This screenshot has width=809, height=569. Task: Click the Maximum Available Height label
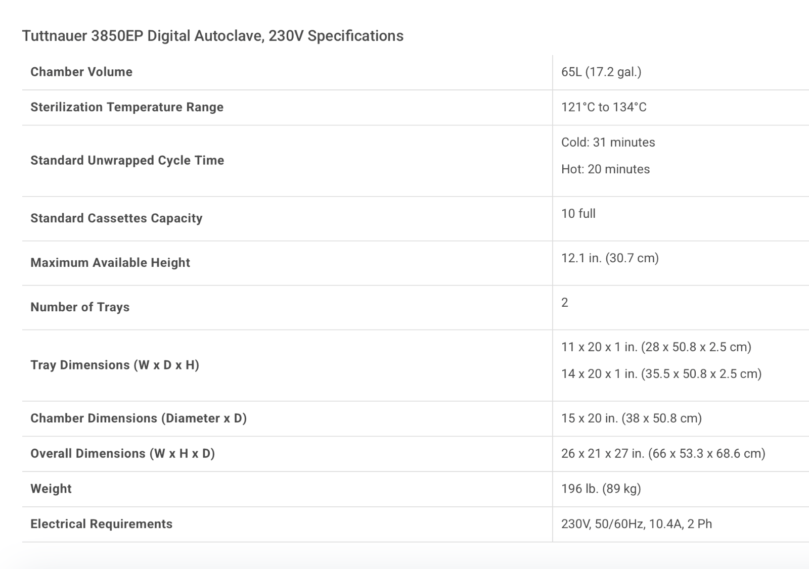tap(110, 263)
